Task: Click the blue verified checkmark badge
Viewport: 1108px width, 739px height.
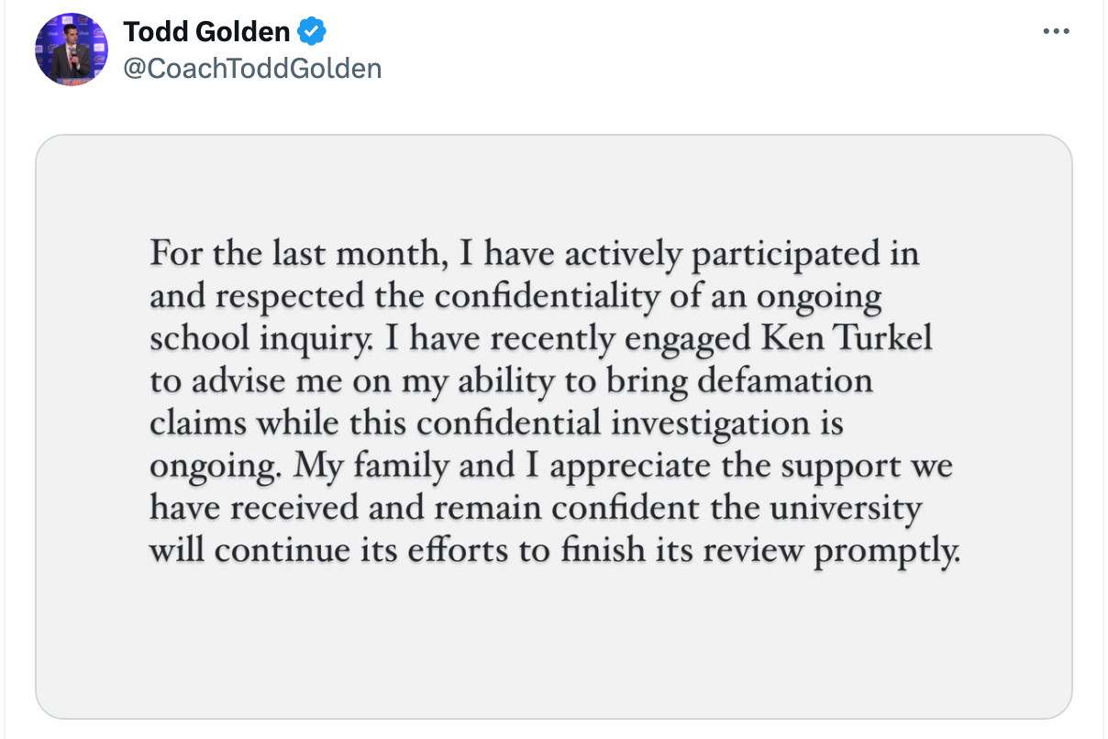Action: pos(314,32)
